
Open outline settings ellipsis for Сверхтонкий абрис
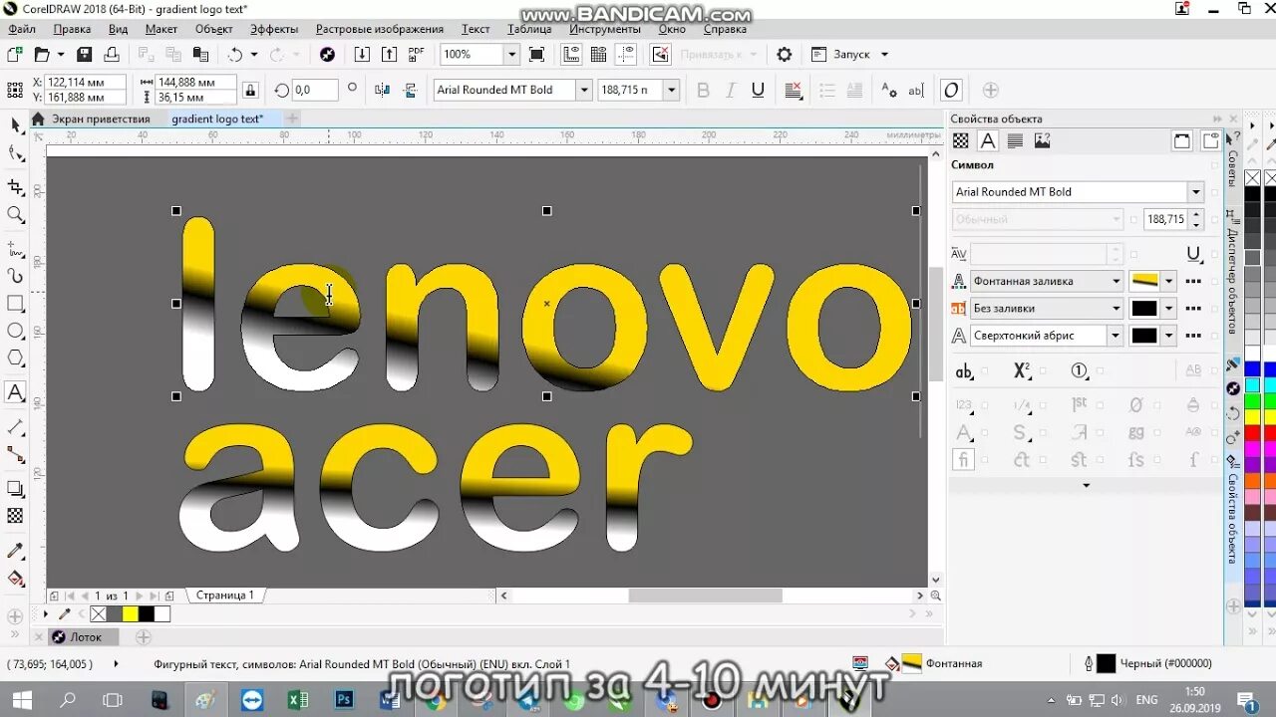tap(1193, 336)
